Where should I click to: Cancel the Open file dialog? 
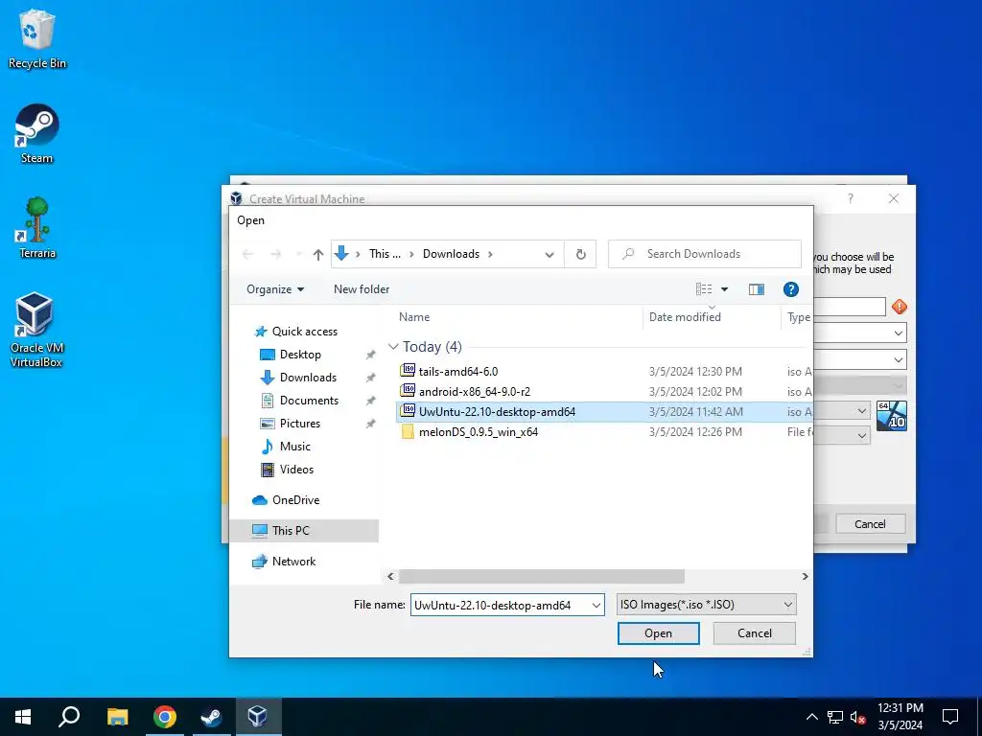[x=755, y=633]
